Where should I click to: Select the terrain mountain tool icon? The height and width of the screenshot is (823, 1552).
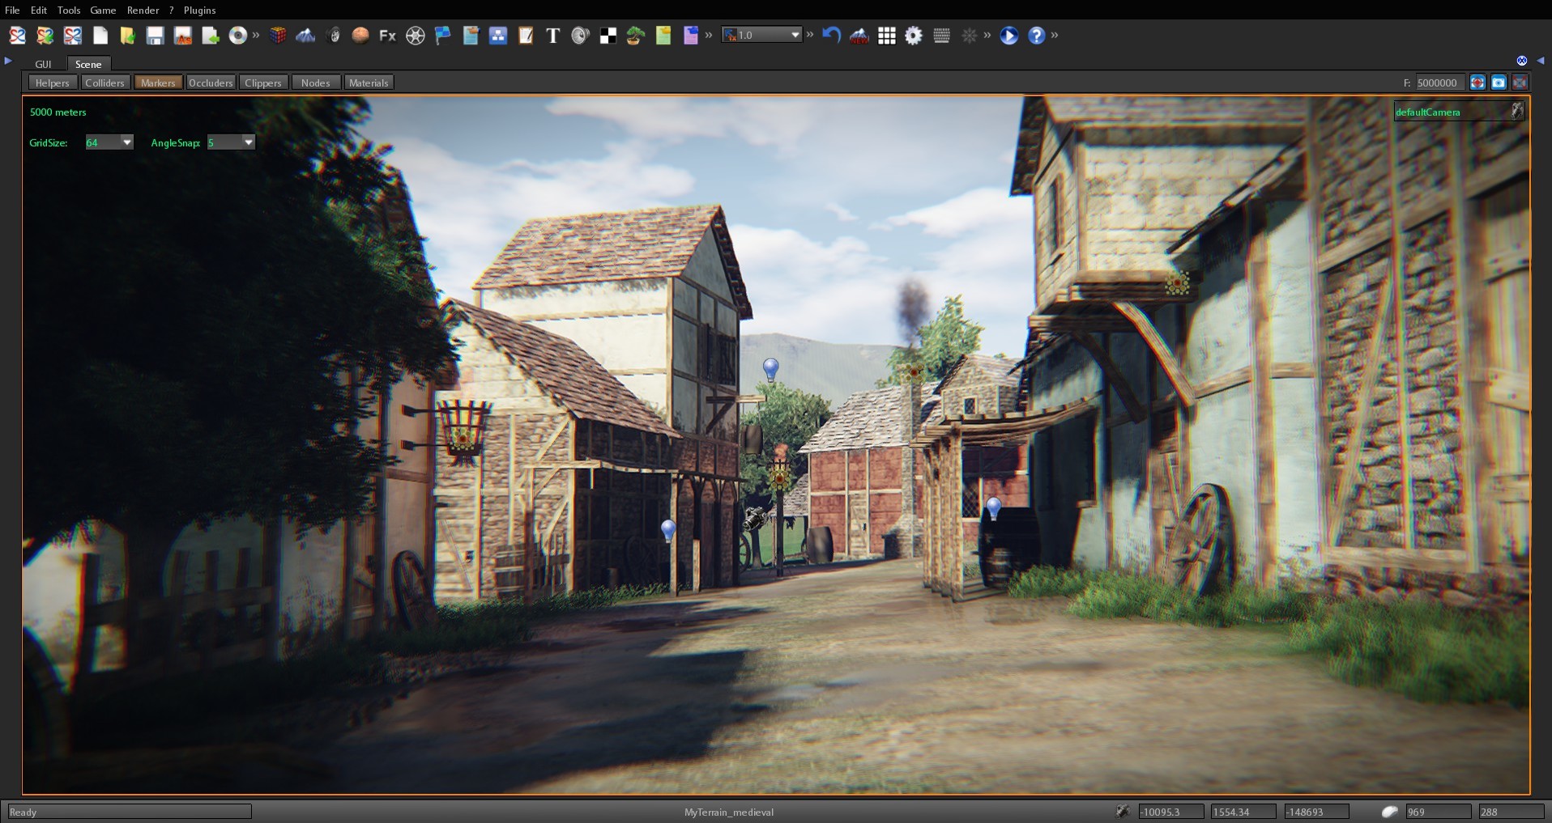(305, 35)
